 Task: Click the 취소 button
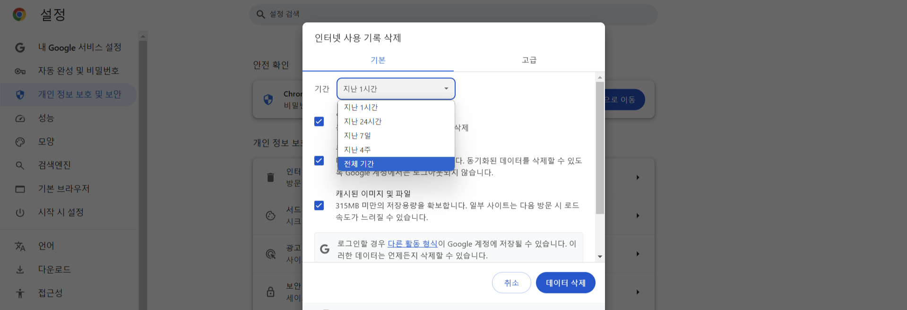click(x=511, y=283)
